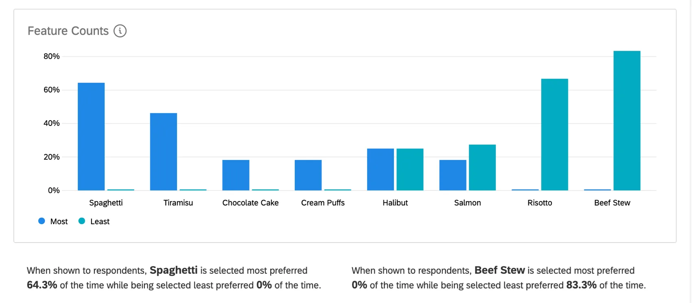Image resolution: width=692 pixels, height=303 pixels.
Task: Toggle the Most series legend dot
Action: (x=42, y=221)
